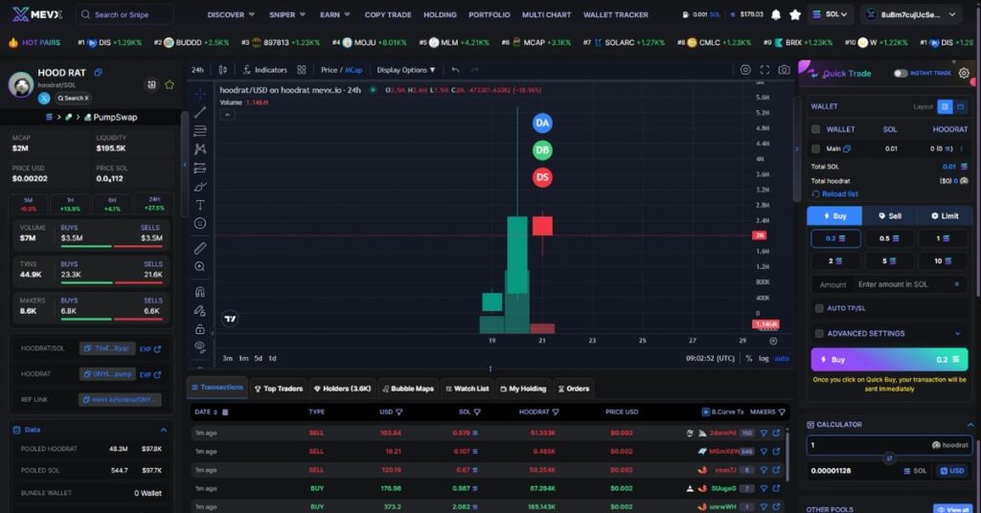Take a chart snapshot with camera
This screenshot has height=513, width=981.
pos(784,70)
